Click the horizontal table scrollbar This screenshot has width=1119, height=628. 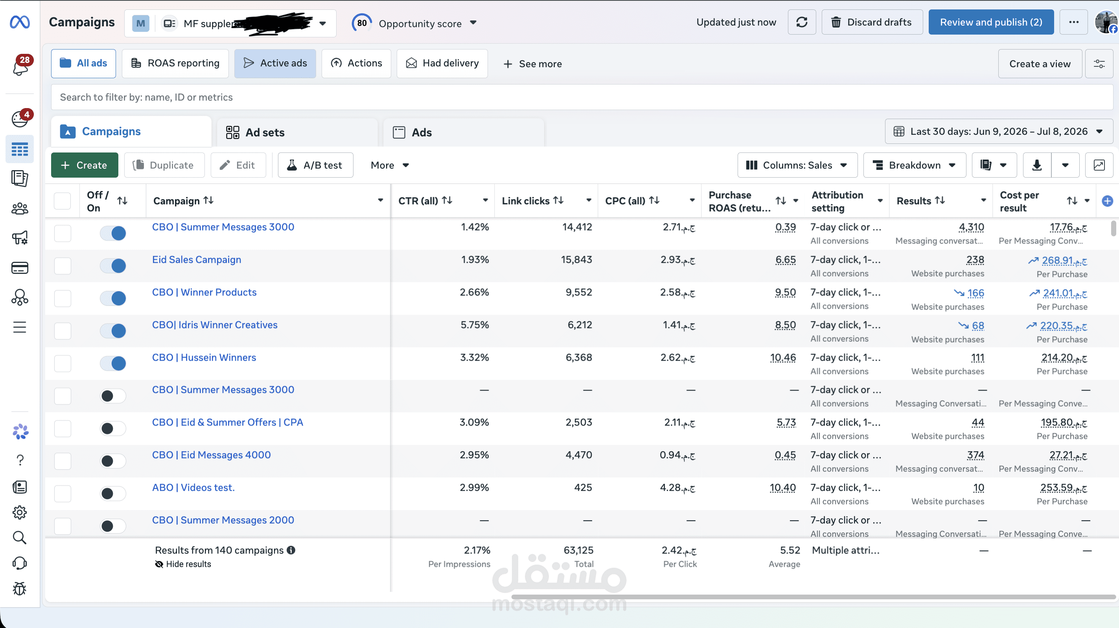[x=812, y=597]
